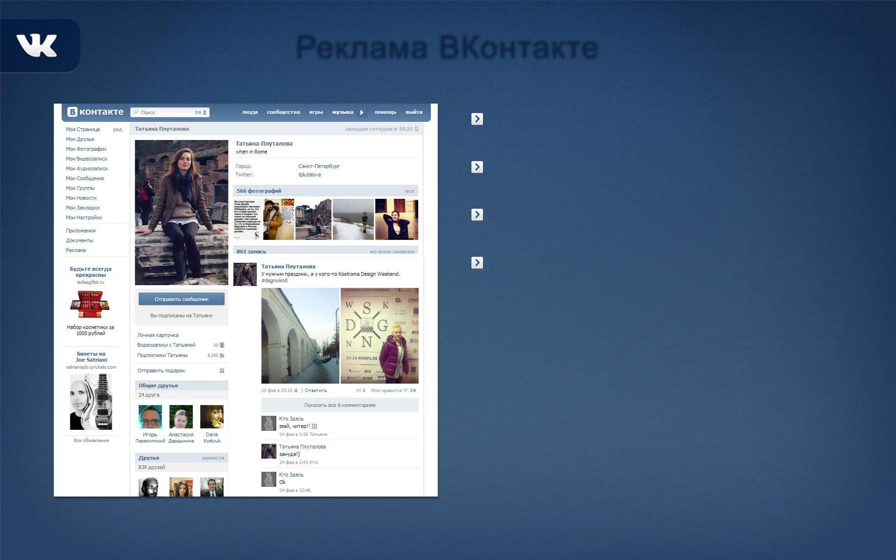
Task: Open the люди menu item
Action: point(250,112)
